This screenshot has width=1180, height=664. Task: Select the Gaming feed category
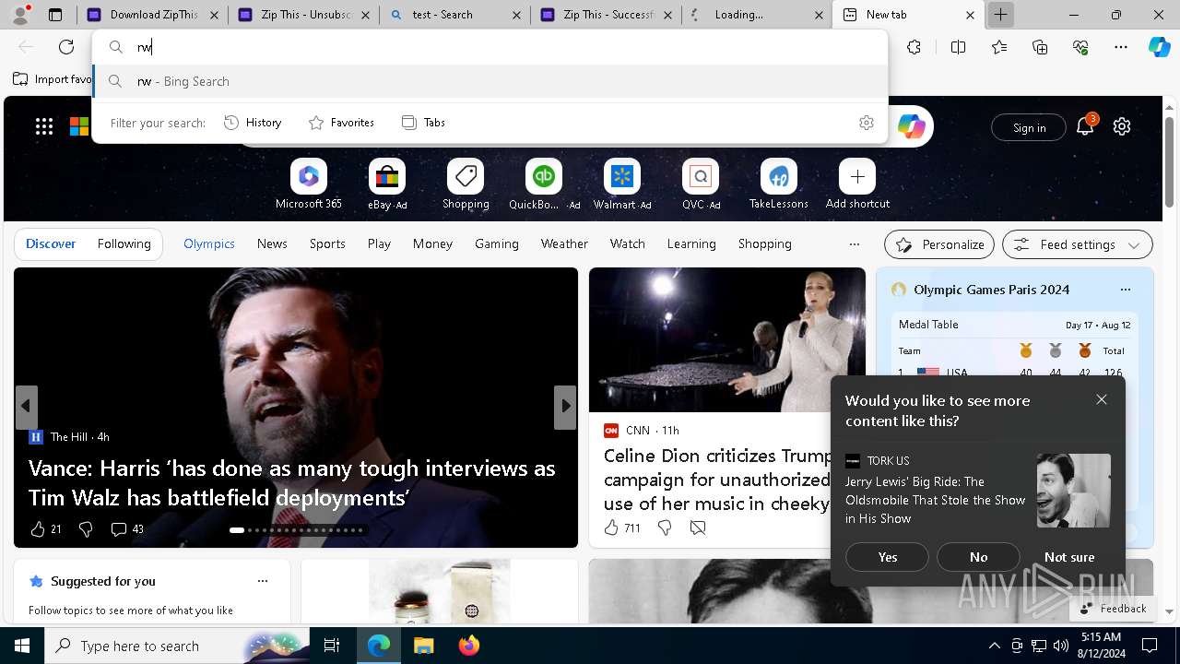(x=497, y=243)
